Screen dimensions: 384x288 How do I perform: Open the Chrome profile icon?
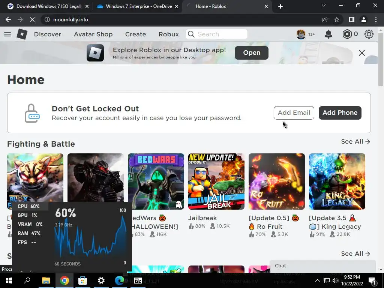[x=364, y=19]
